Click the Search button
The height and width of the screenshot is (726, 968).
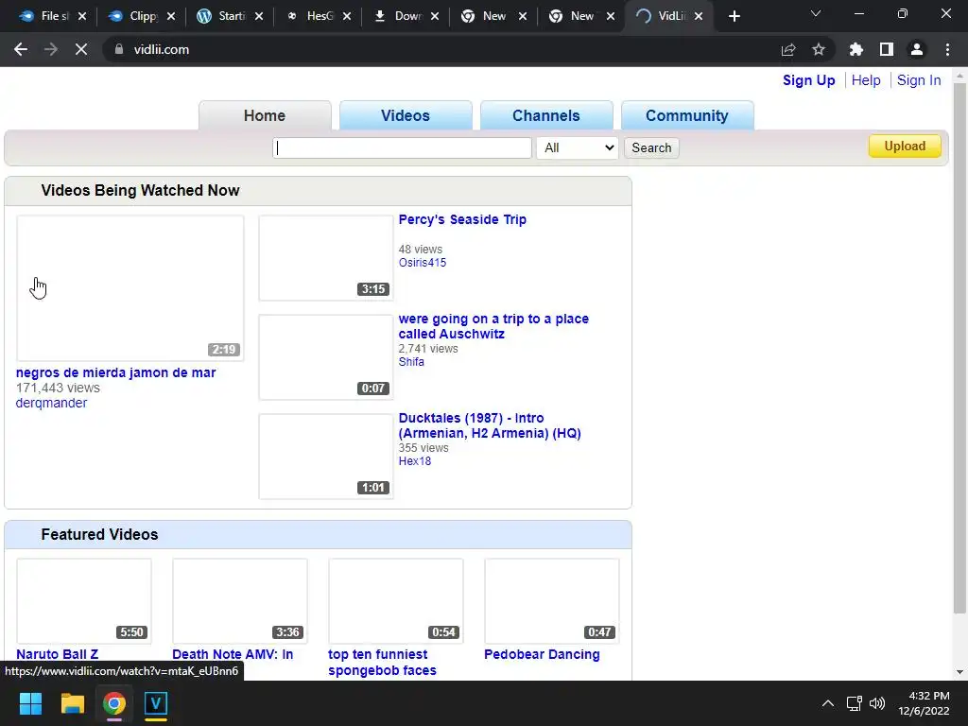651,147
